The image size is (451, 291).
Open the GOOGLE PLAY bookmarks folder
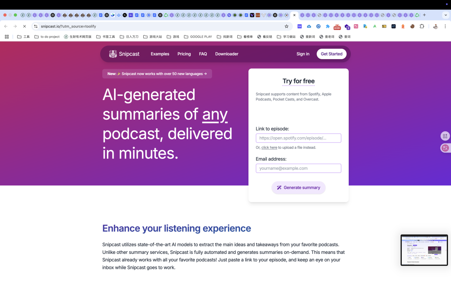(198, 37)
